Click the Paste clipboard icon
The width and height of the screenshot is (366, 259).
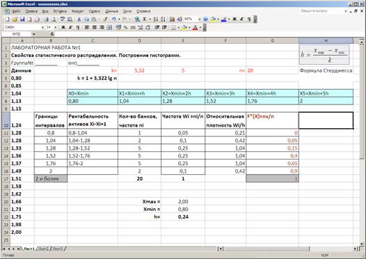(94, 19)
